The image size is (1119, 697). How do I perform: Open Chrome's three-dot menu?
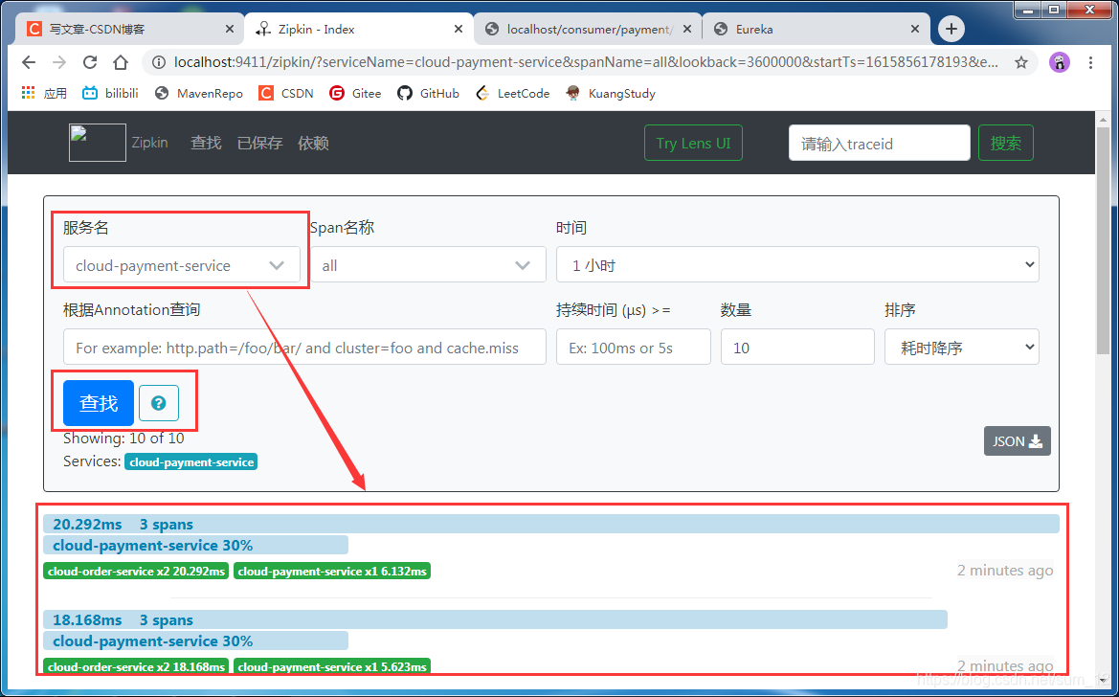(x=1090, y=63)
